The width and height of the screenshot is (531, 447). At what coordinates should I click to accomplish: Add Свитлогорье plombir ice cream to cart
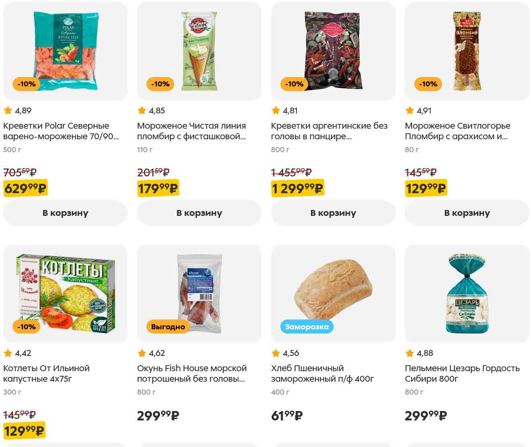pyautogui.click(x=467, y=213)
